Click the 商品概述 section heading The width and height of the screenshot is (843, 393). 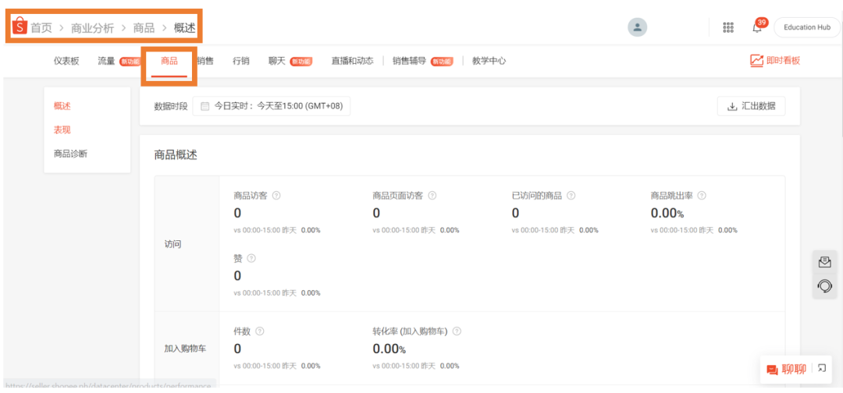176,155
